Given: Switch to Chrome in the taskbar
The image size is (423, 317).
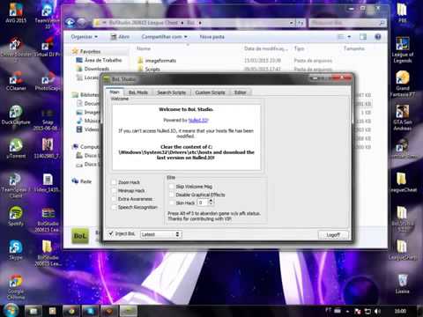Looking at the screenshot, I should (71, 311).
